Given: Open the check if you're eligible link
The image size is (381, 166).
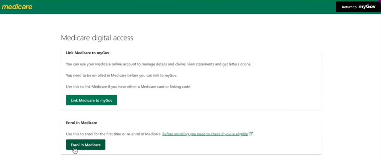Looking at the screenshot, I should [205, 134].
